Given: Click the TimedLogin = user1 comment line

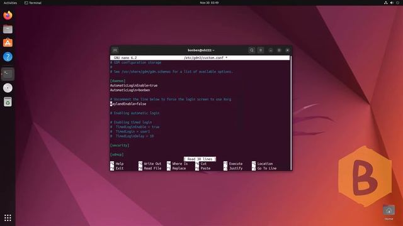Looking at the screenshot, I should click(x=130, y=132).
